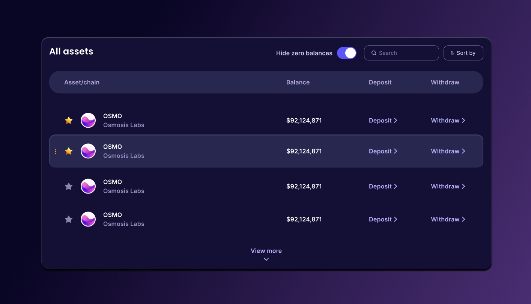This screenshot has height=304, width=531.
Task: Disable the Hide zero balances switch
Action: [x=346, y=53]
